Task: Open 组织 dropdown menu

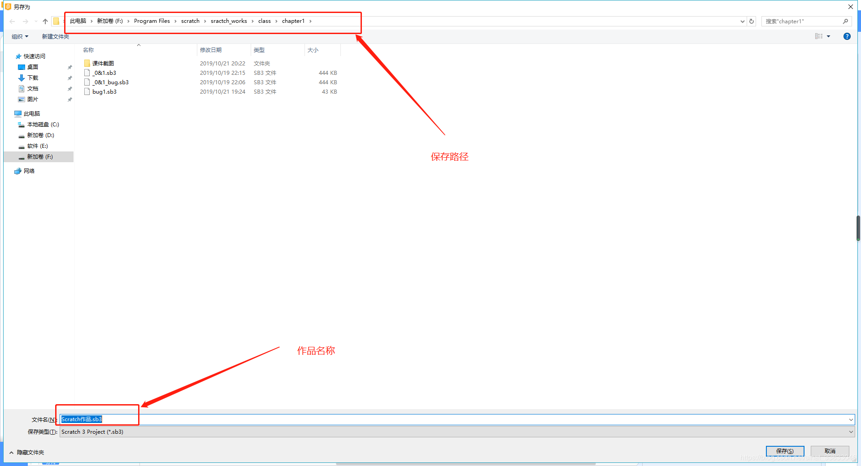Action: pyautogui.click(x=20, y=36)
